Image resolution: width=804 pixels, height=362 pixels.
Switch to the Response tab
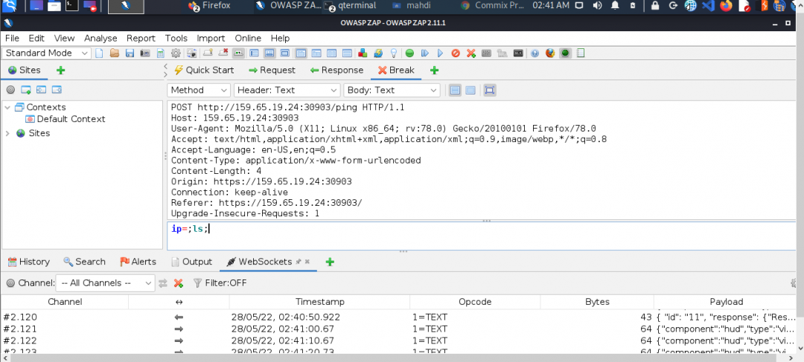click(x=336, y=70)
